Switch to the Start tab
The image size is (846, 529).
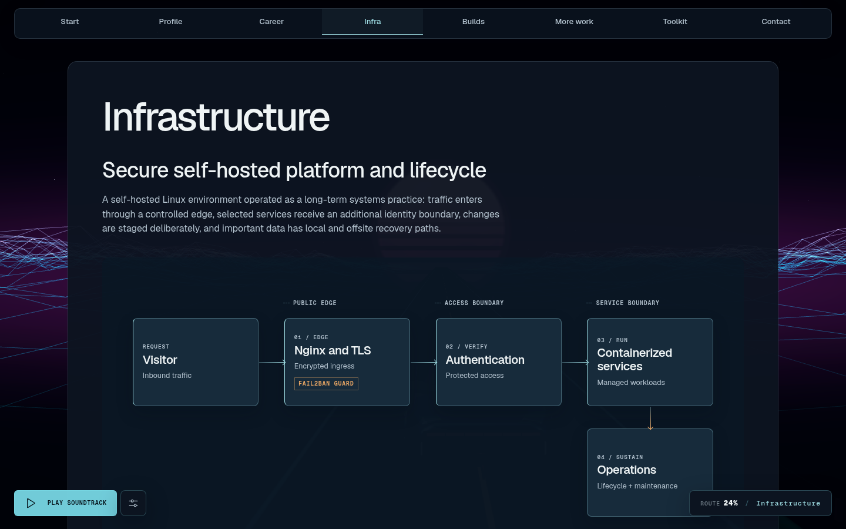point(70,22)
